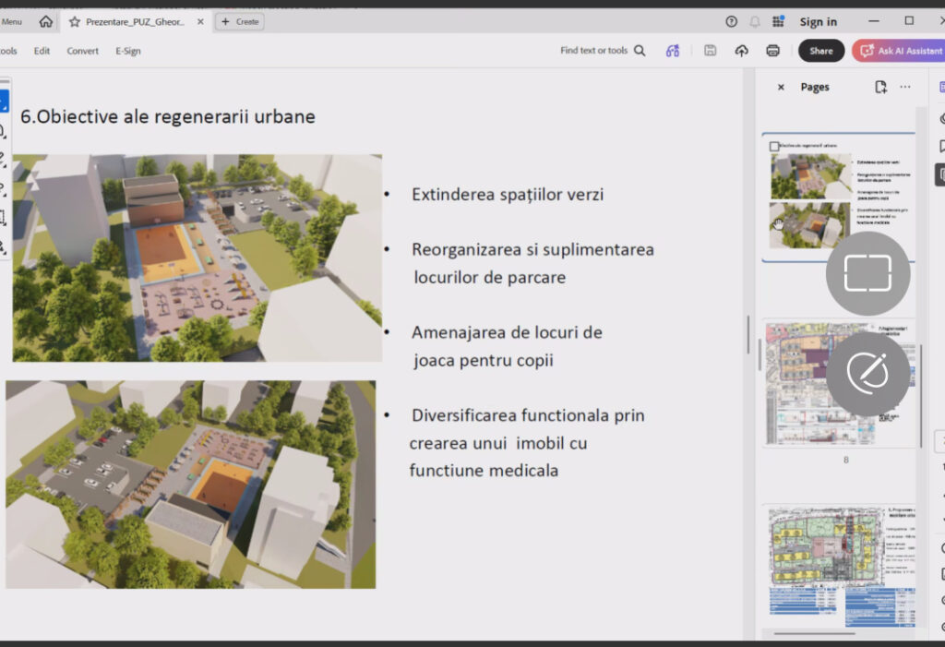Close the Prezentare_PUZ_Gheor tab

tap(200, 22)
